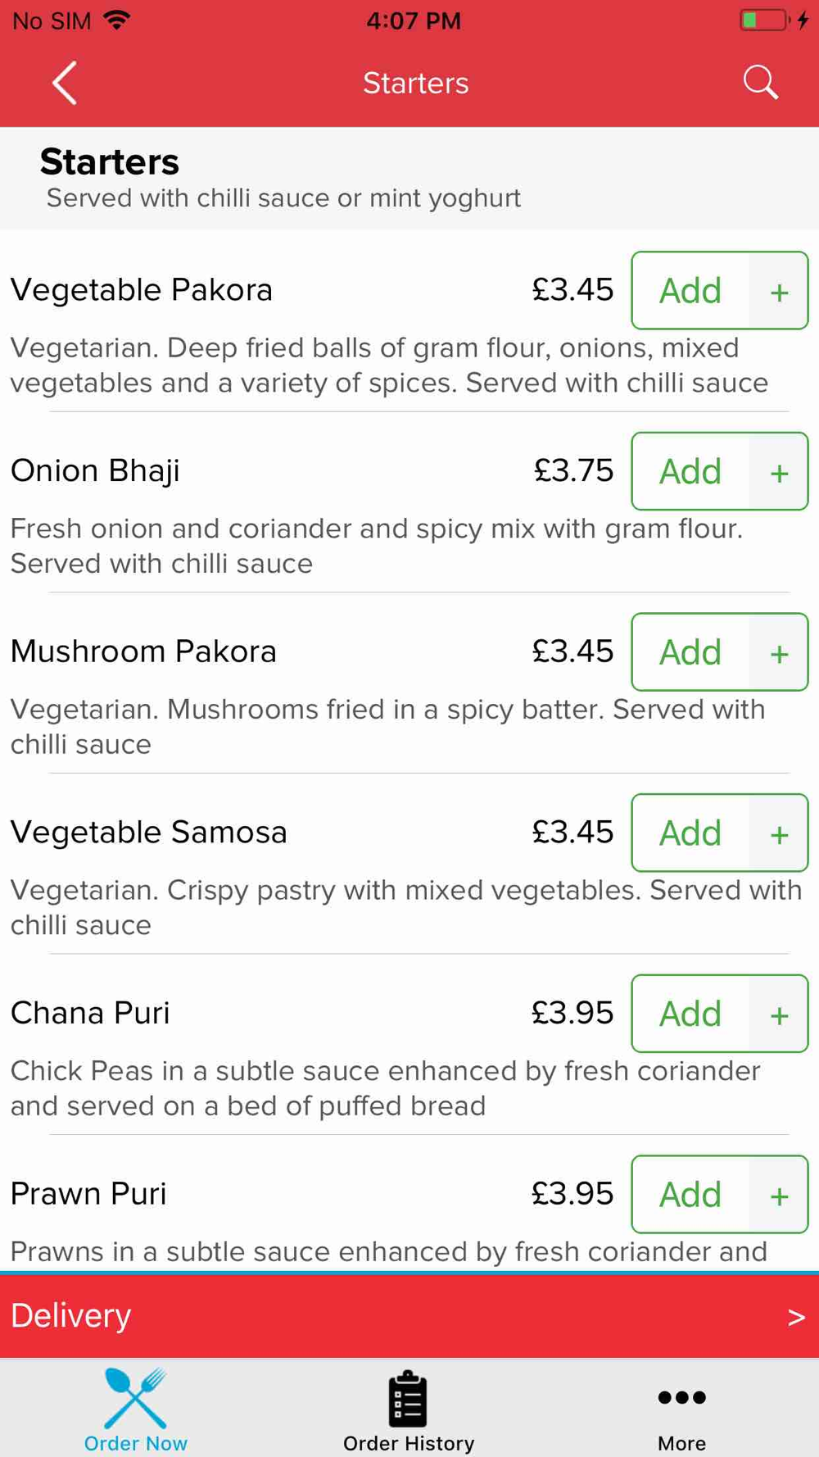Screen dimensions: 819x1457
Task: Add Onion Bhaji to order
Action: 690,472
